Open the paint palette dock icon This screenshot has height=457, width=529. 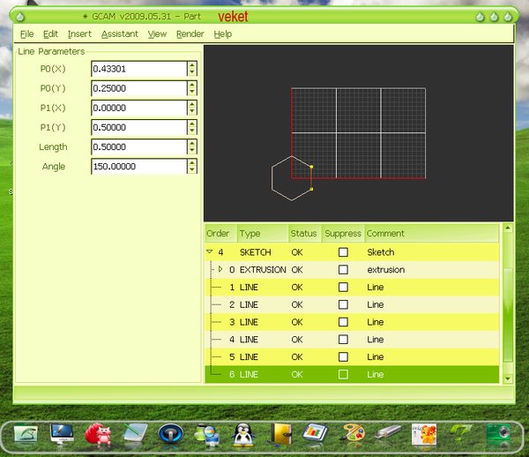click(x=353, y=433)
